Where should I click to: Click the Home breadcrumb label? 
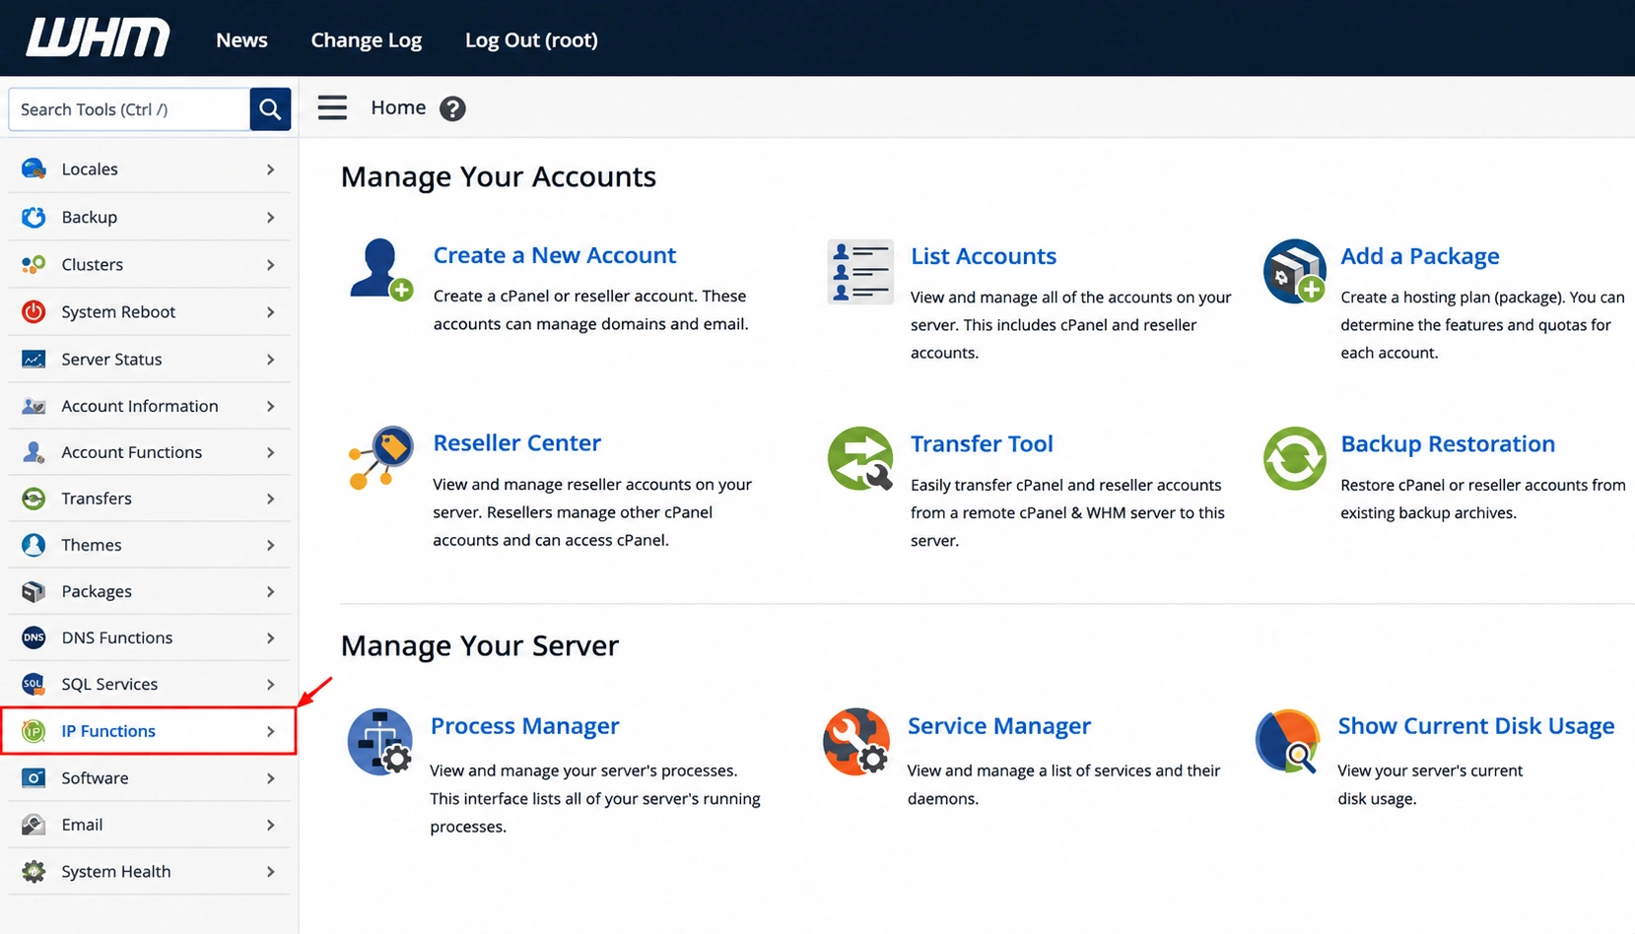[x=398, y=107]
